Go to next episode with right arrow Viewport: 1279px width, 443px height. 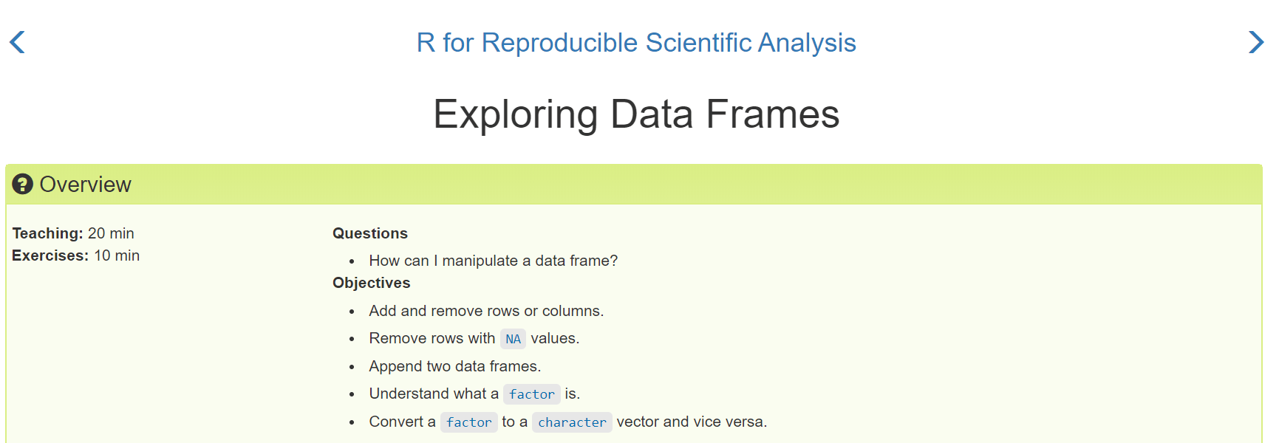tap(1256, 42)
